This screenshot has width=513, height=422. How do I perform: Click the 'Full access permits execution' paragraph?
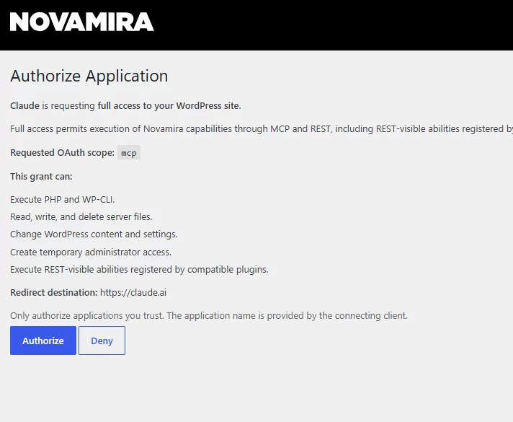(262, 128)
